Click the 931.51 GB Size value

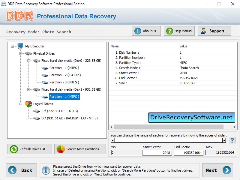click(x=187, y=83)
